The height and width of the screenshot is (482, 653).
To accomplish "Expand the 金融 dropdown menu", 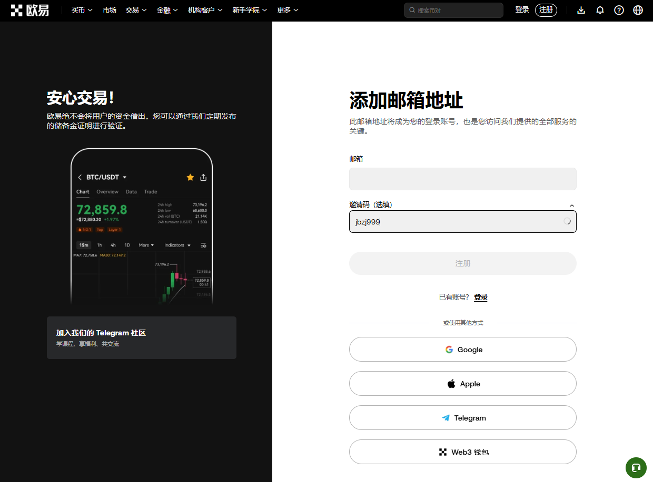I will [x=167, y=10].
